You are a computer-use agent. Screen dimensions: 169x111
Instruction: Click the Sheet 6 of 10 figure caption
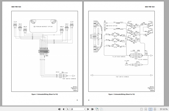point(121,94)
